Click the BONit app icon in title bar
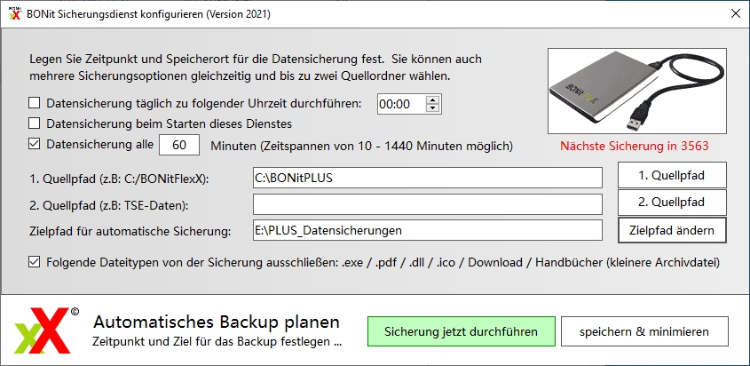 click(15, 14)
